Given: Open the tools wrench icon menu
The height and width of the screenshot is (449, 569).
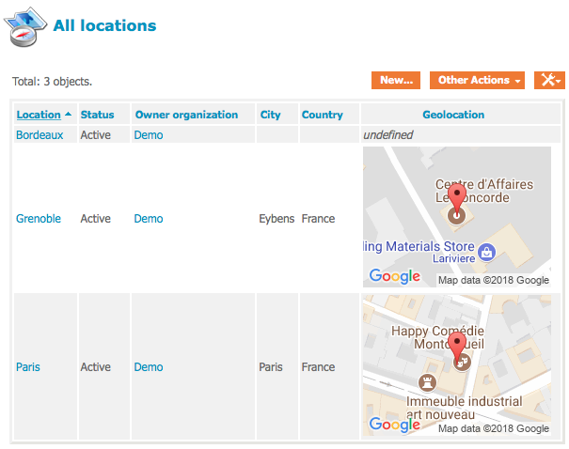Looking at the screenshot, I should 549,80.
